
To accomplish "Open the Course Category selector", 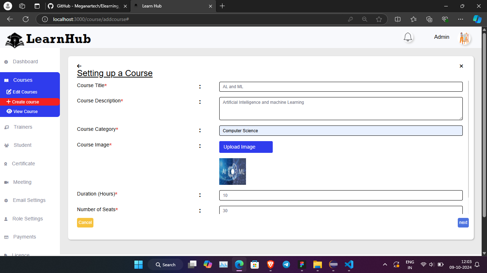I will pos(340,130).
